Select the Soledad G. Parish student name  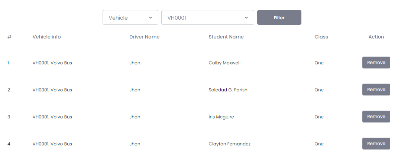[x=228, y=90]
